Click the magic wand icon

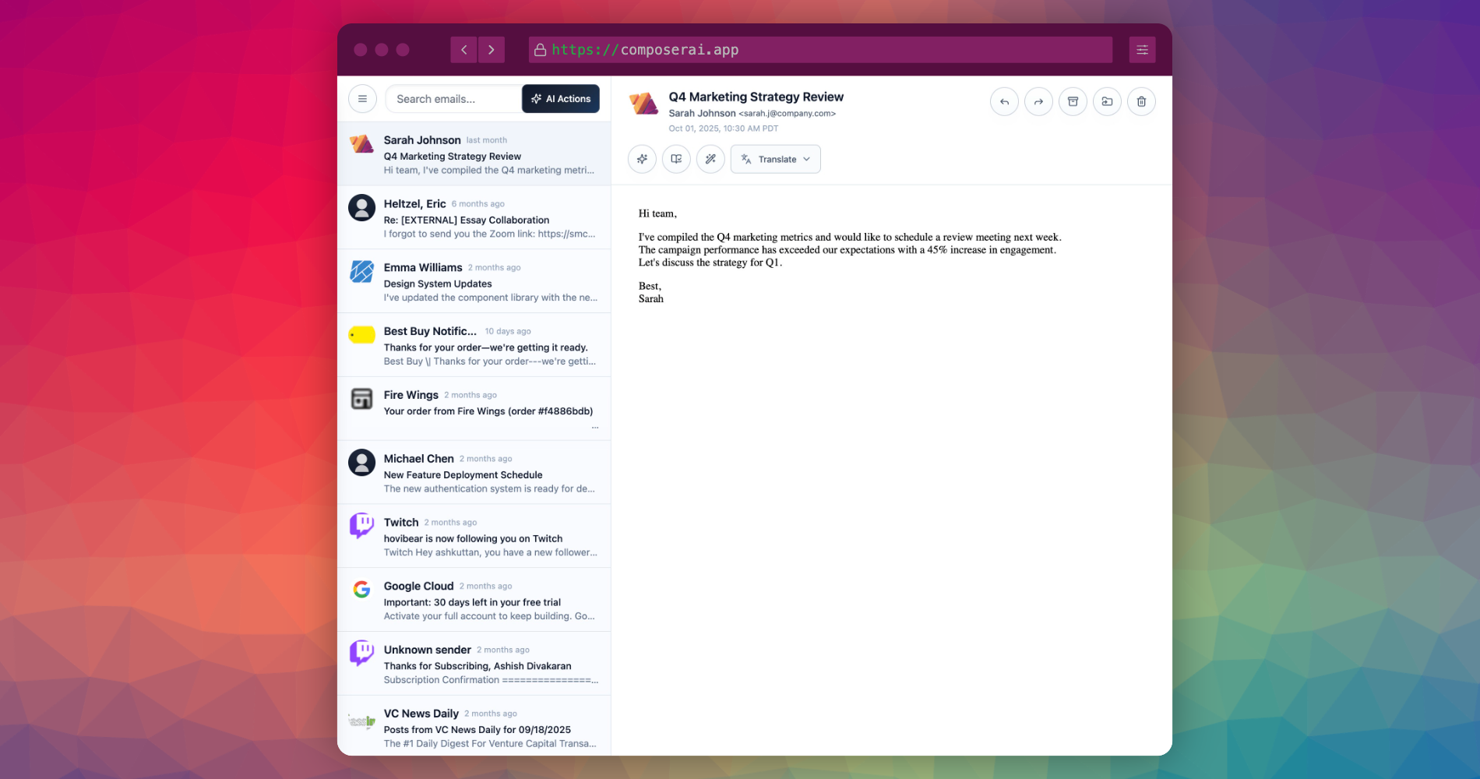point(710,159)
